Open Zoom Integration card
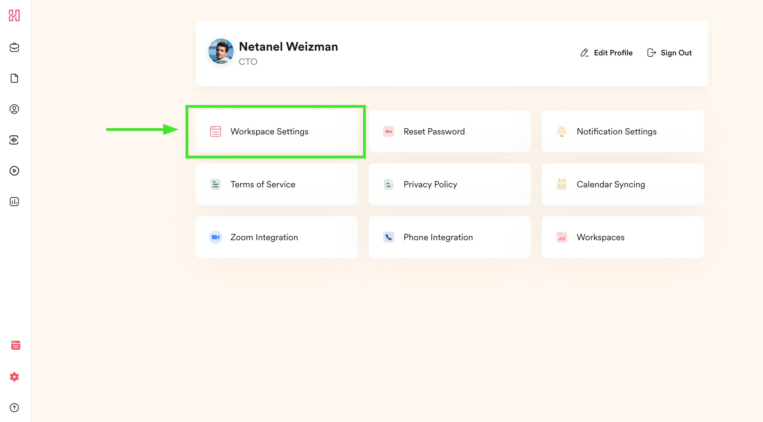This screenshot has width=763, height=422. click(x=276, y=237)
